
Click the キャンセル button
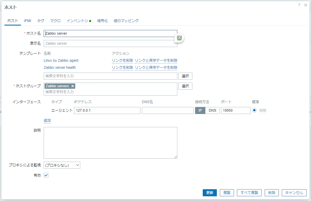[294, 193]
